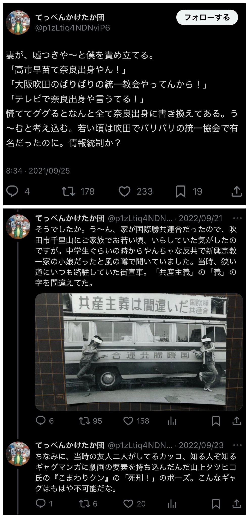249x518 pixels.
Task: Retweet the tweet with 95 retweets
Action: [84, 421]
